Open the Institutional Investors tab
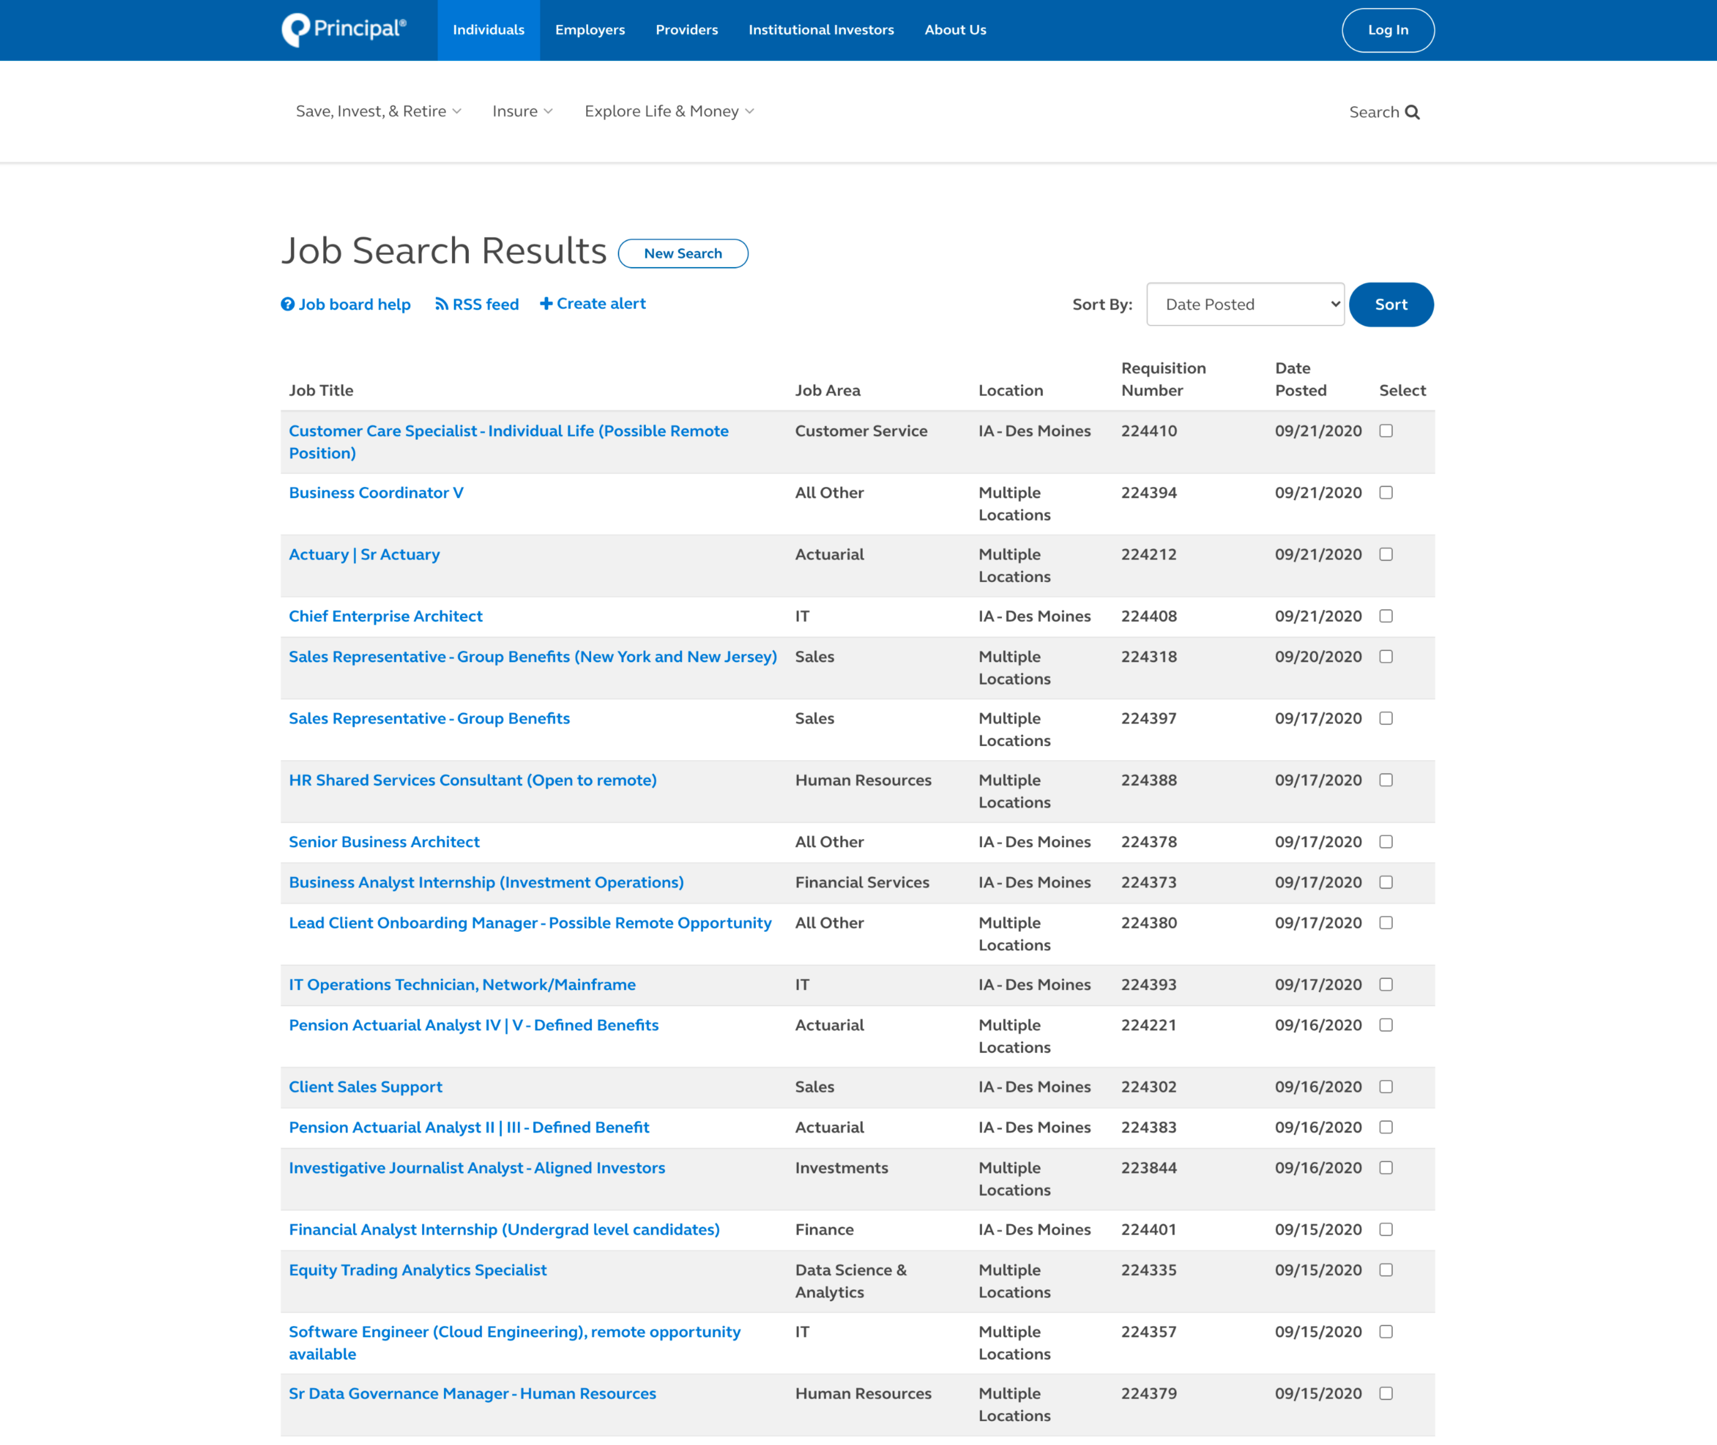 point(821,30)
